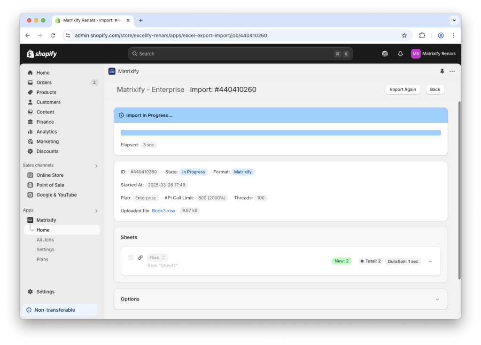Expand the Sales channels section arrow
This screenshot has height=345, width=481.
[96, 165]
